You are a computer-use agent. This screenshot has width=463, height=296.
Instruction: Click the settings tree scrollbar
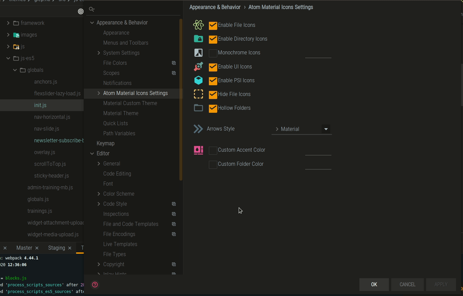[x=181, y=100]
